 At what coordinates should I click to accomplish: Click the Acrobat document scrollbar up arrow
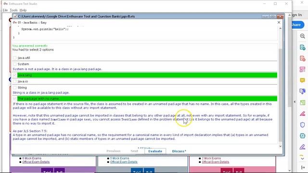(290, 15)
